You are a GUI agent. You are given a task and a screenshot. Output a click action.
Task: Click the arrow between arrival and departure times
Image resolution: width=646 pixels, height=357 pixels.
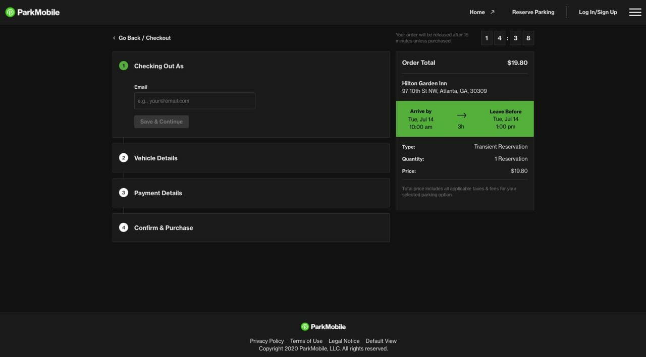point(461,115)
